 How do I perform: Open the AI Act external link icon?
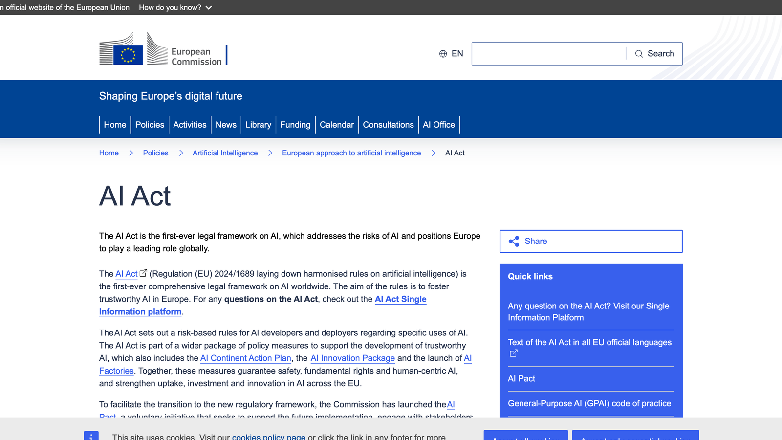(x=143, y=272)
